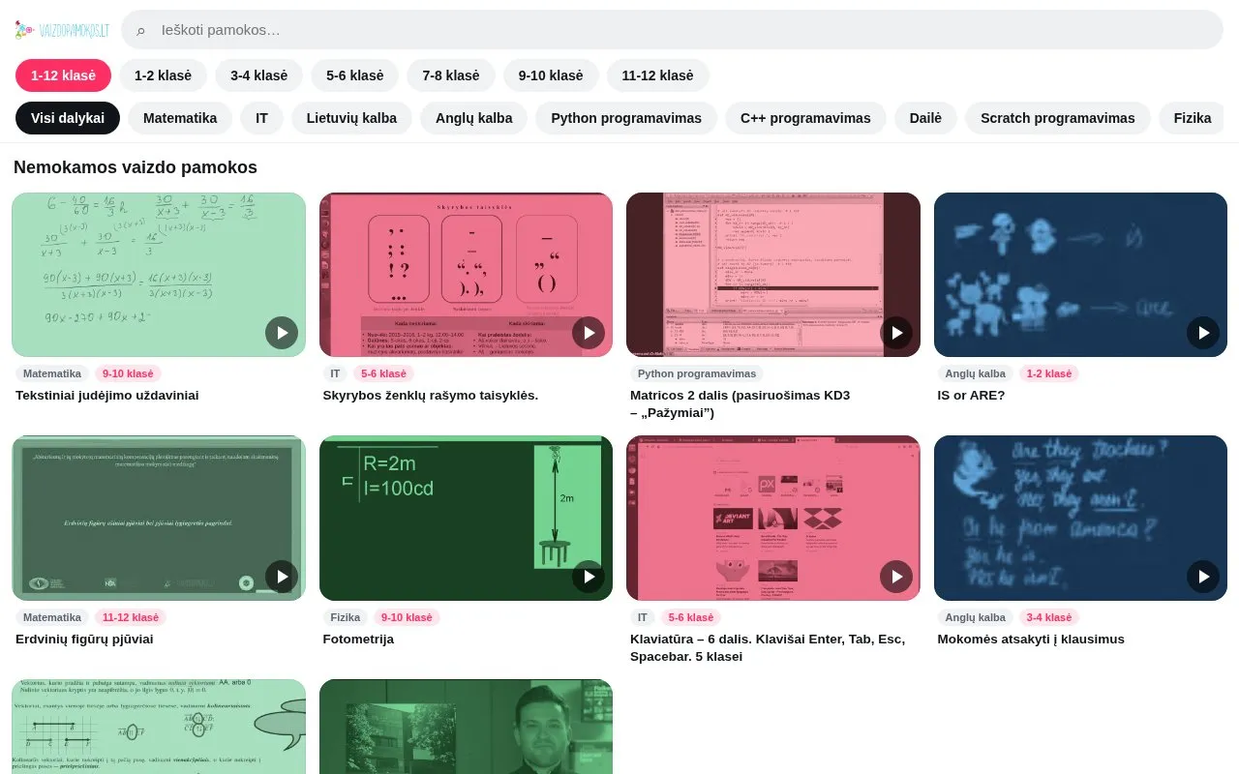The image size is (1239, 774).
Task: Click the Ieškoti pamokos search field
Action: (x=672, y=30)
